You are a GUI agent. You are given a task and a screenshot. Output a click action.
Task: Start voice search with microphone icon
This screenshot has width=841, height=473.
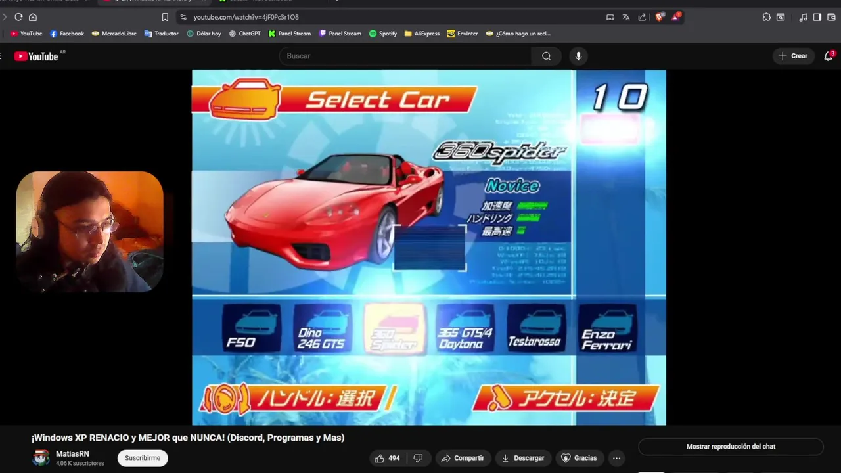pyautogui.click(x=578, y=56)
